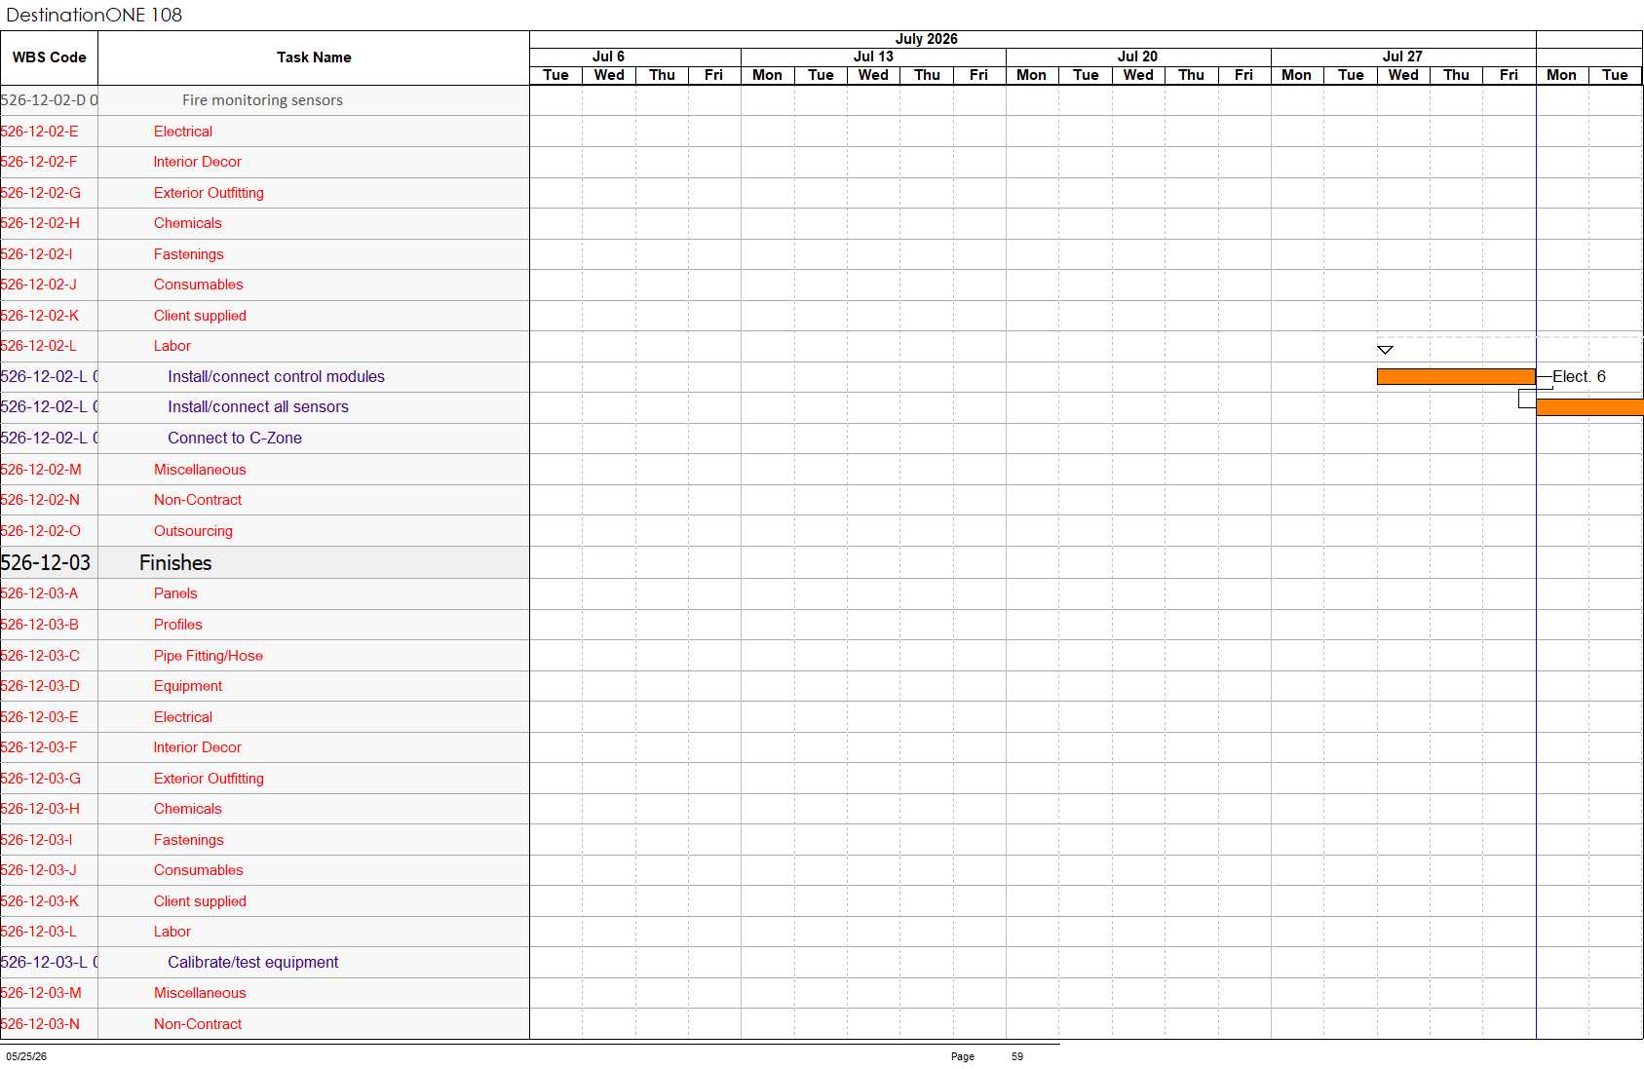Select Chemicals in row 526-12-02-H
The width and height of the screenshot is (1644, 1069).
click(x=187, y=223)
